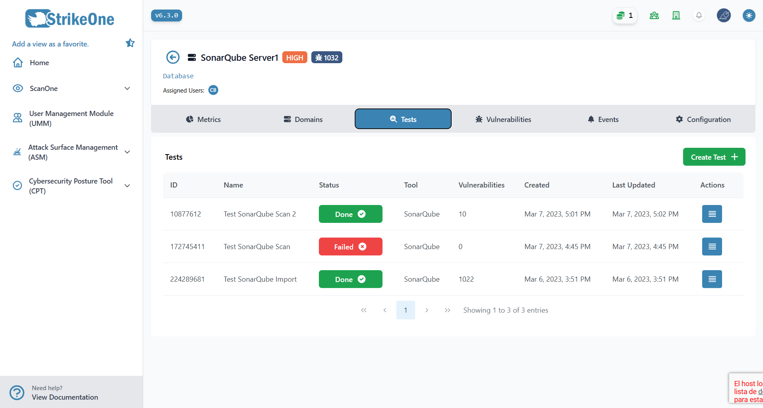The image size is (763, 408).
Task: Open the users group icon in header
Action: [654, 15]
